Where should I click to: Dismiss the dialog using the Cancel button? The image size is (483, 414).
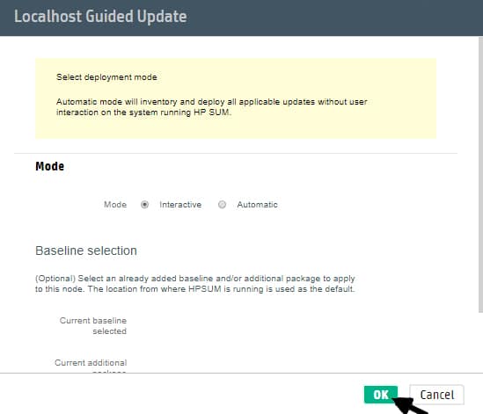(x=436, y=395)
